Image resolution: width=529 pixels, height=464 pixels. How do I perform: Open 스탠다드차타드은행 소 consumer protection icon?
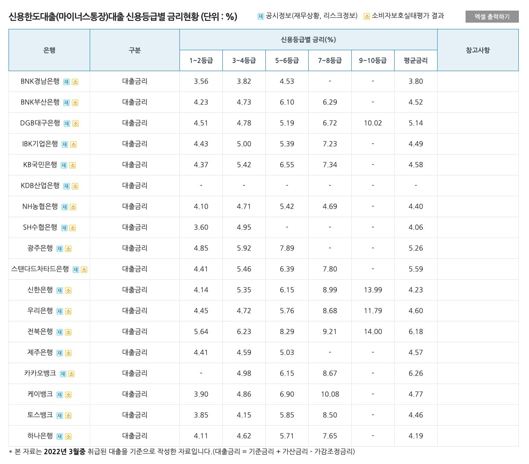coord(84,270)
